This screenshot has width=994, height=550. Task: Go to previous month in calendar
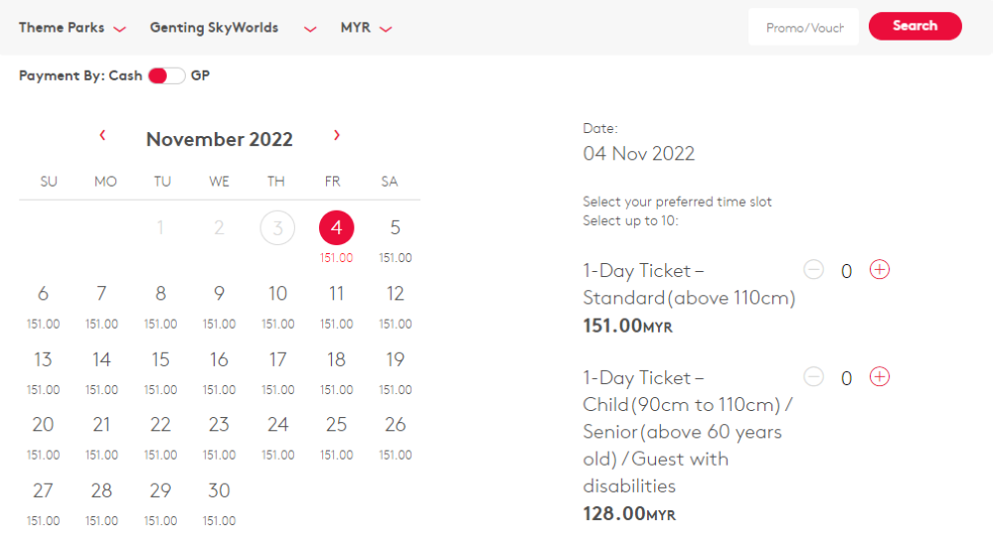pyautogui.click(x=102, y=135)
